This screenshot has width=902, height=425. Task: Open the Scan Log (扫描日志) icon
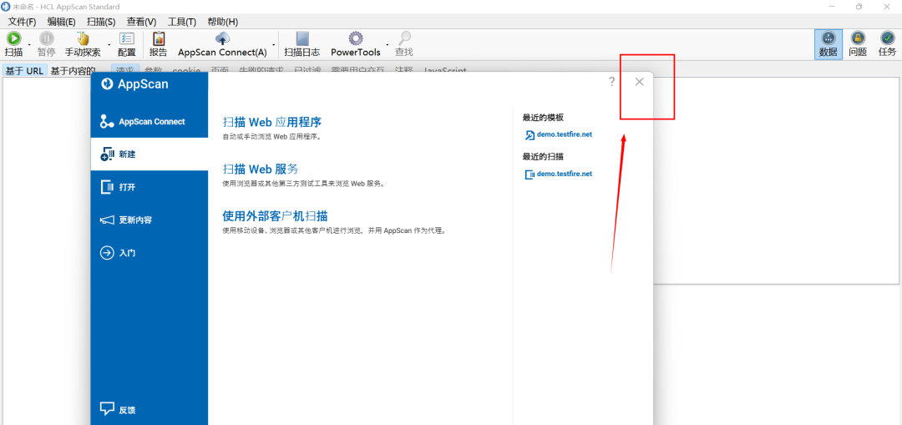pyautogui.click(x=302, y=39)
